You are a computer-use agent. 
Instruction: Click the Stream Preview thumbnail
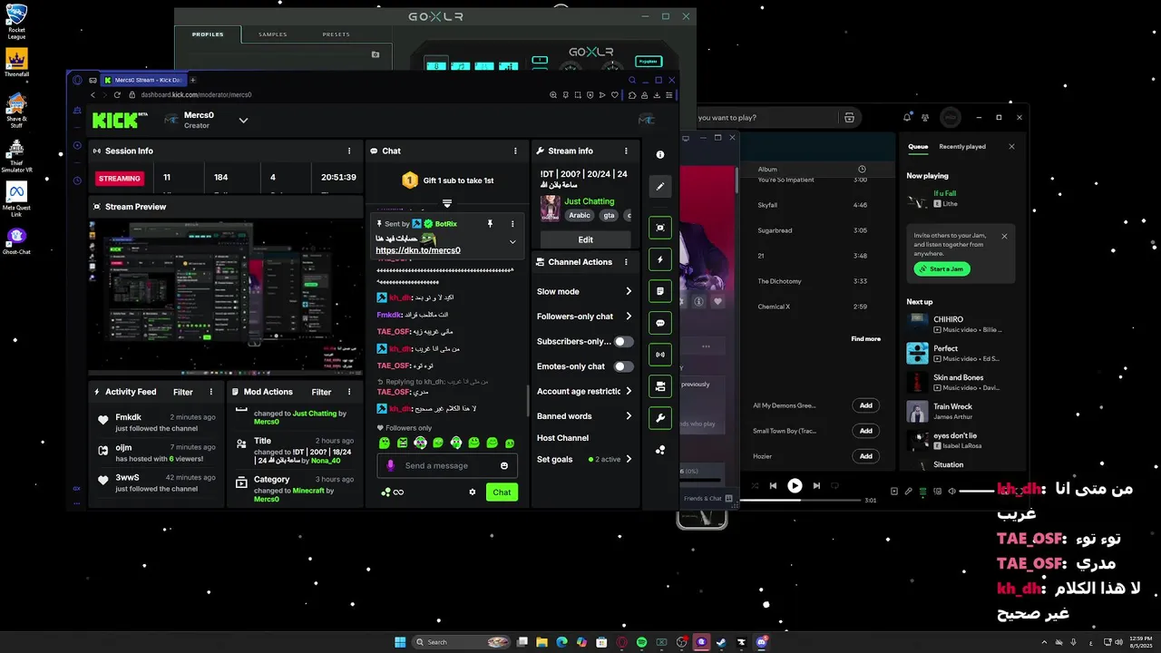pos(225,296)
